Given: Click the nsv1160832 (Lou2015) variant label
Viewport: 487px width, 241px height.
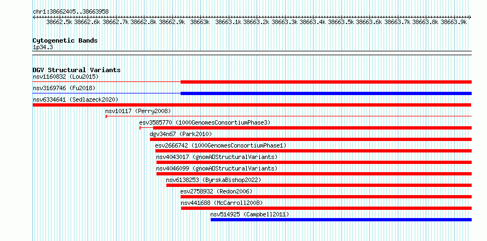Looking at the screenshot, I should click(x=66, y=77).
